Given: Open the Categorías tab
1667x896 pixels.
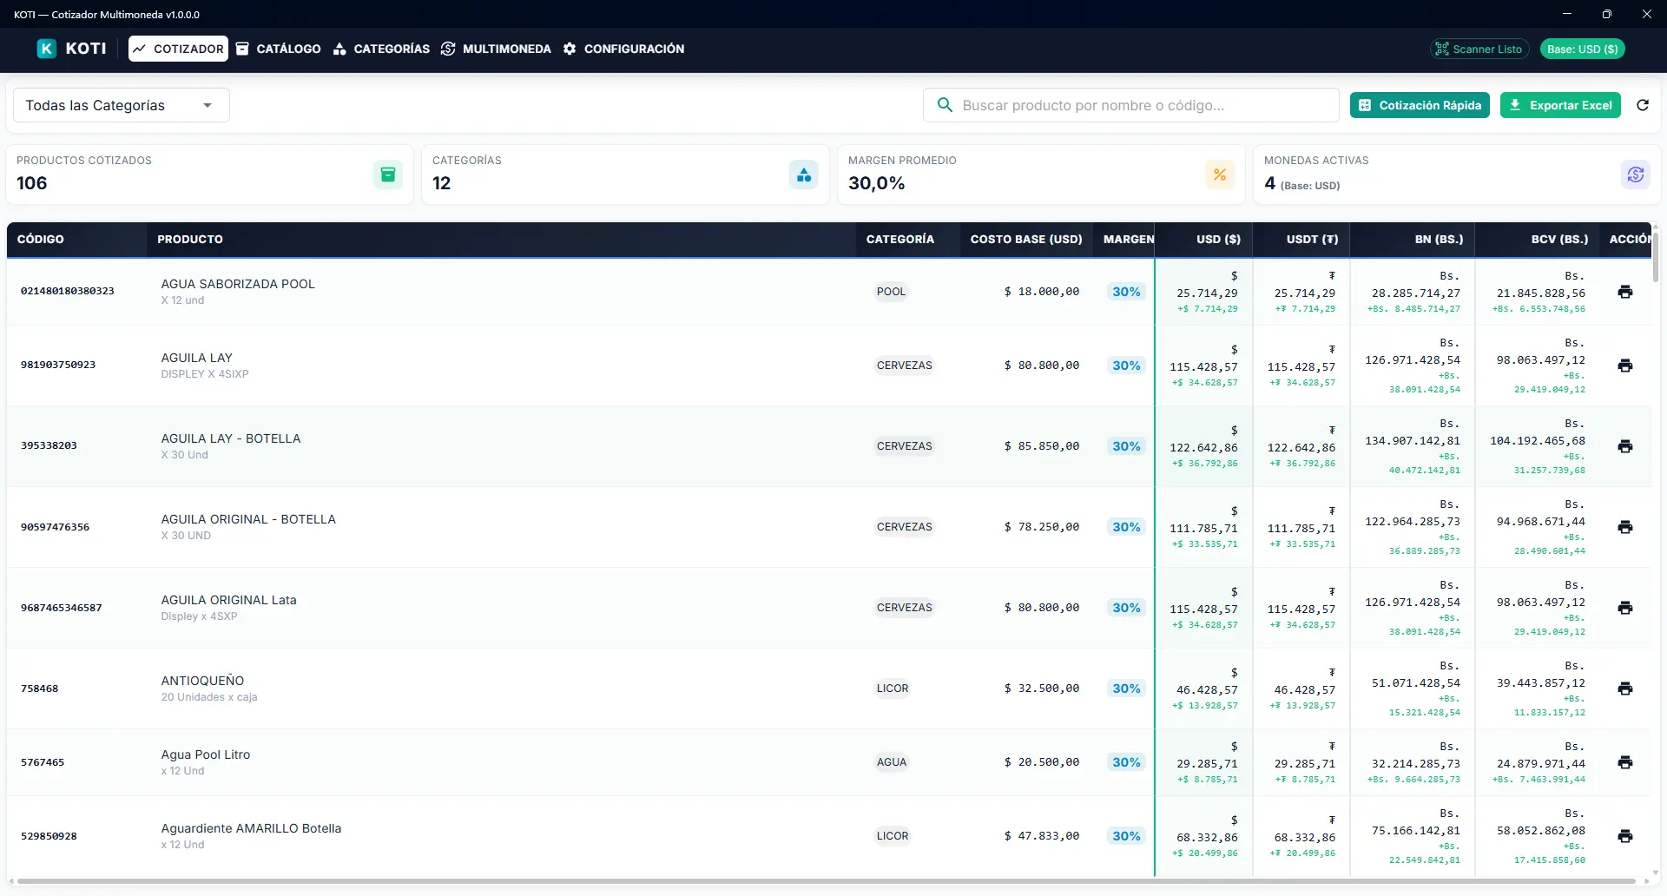Looking at the screenshot, I should 381,49.
